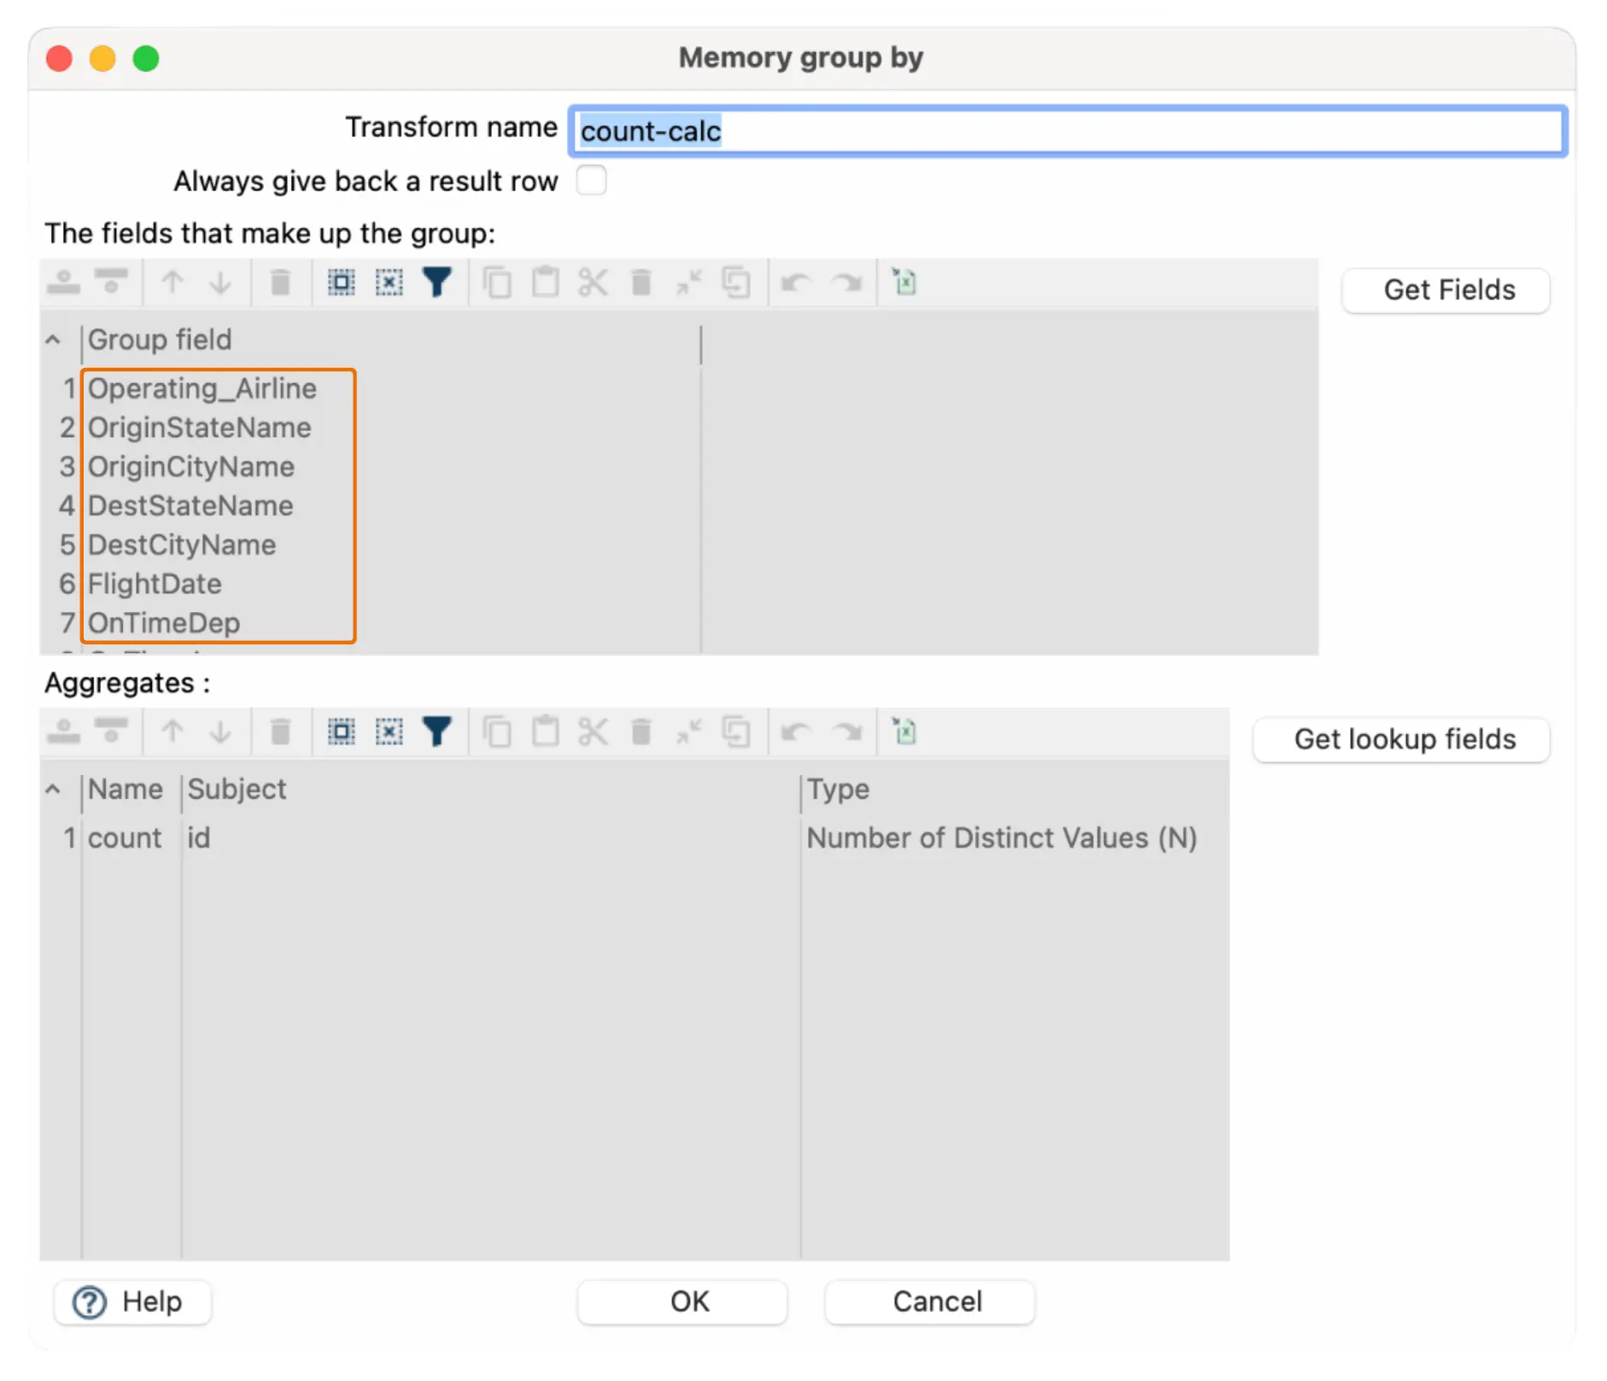Screen dimensions: 1607x1381
Task: Click the Type column header in Aggregates
Action: [839, 790]
